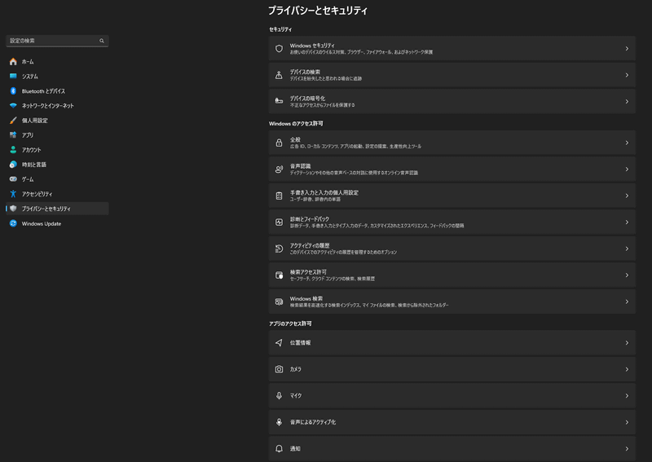
Task: Open 音声認識 via its chevron
Action: (x=627, y=169)
